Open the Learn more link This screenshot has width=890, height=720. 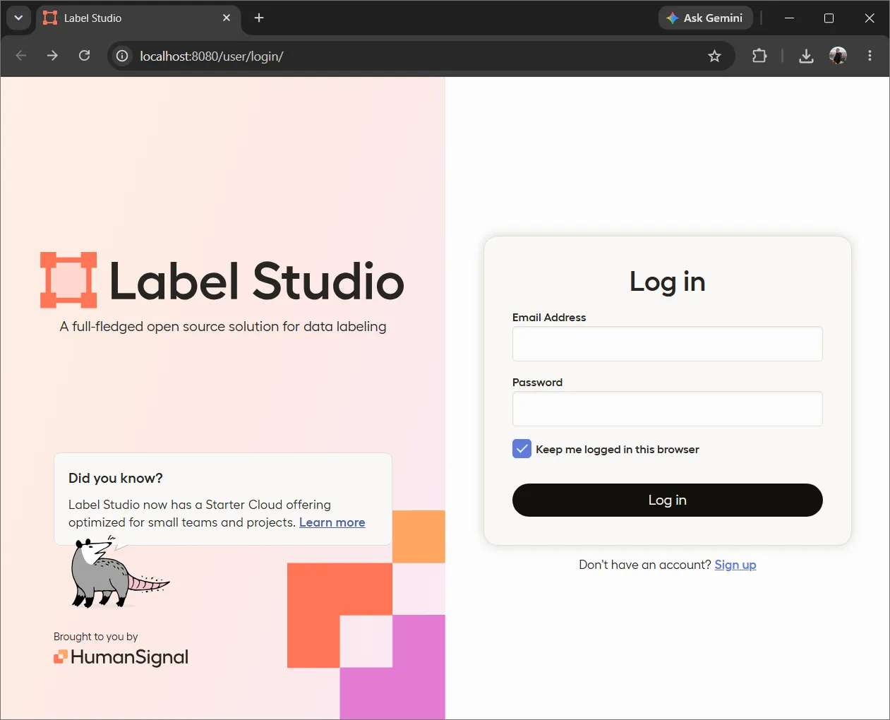[332, 522]
